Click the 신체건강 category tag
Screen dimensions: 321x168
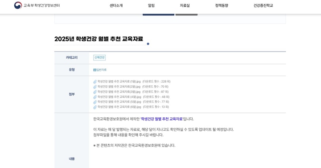99,58
